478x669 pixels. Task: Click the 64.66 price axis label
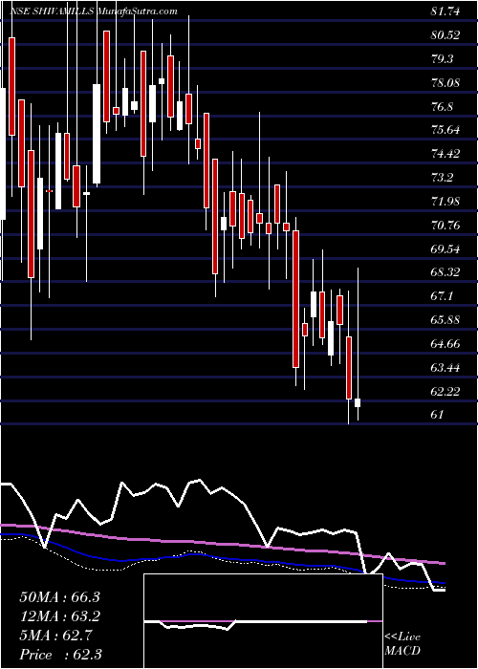pos(445,344)
